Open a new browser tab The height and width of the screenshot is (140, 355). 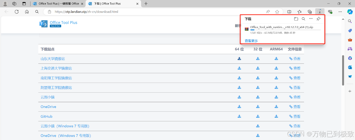[x=146, y=4]
